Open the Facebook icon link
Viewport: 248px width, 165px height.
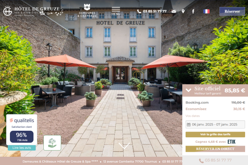(x=193, y=12)
